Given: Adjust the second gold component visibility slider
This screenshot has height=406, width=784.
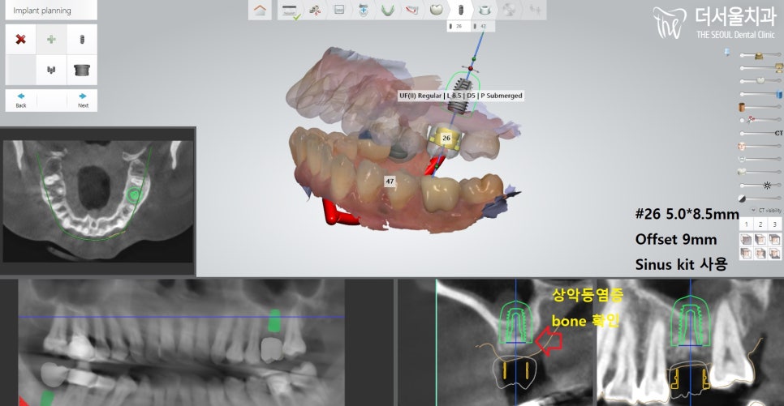Looking at the screenshot, I should pyautogui.click(x=778, y=67).
